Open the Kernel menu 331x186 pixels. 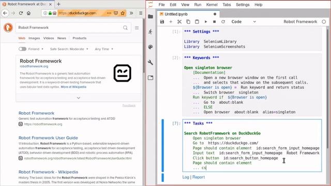click(212, 5)
